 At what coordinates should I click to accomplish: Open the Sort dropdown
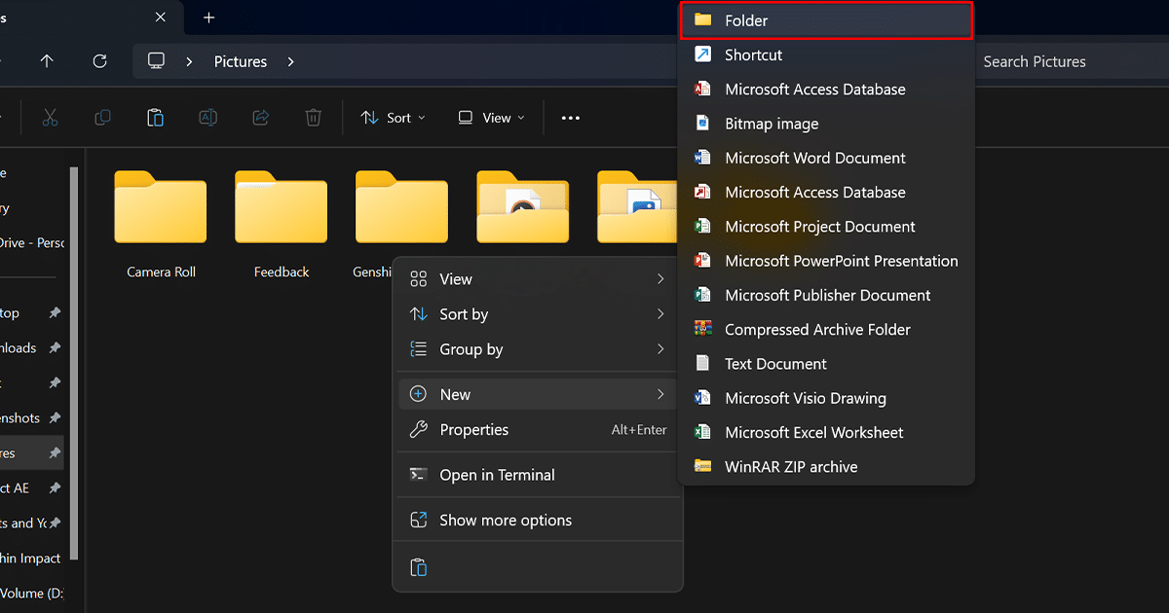[393, 117]
